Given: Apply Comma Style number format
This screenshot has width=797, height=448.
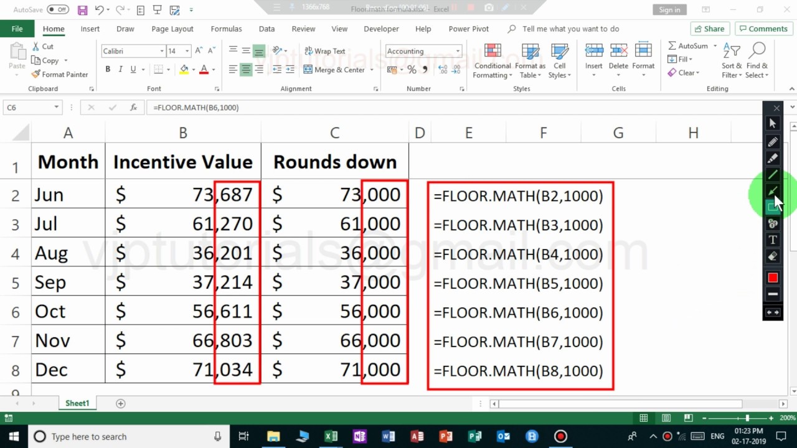Looking at the screenshot, I should pos(426,70).
